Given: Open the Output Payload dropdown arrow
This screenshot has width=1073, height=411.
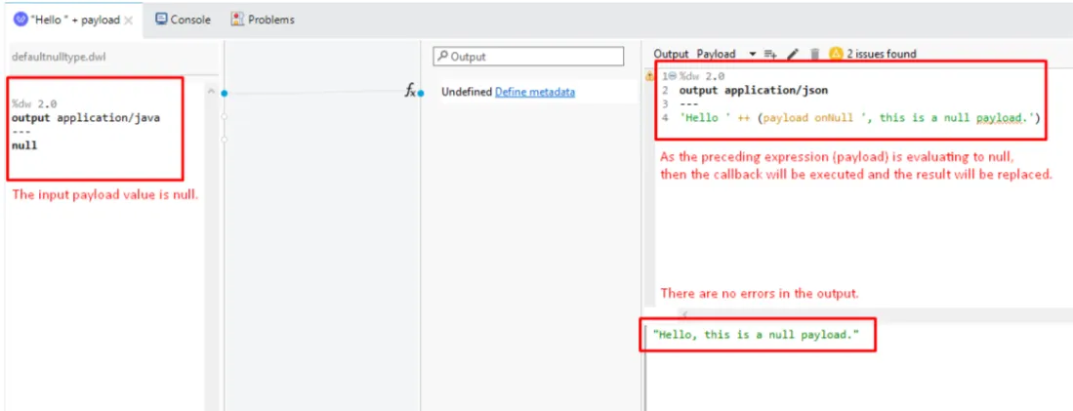Looking at the screenshot, I should click(x=753, y=54).
